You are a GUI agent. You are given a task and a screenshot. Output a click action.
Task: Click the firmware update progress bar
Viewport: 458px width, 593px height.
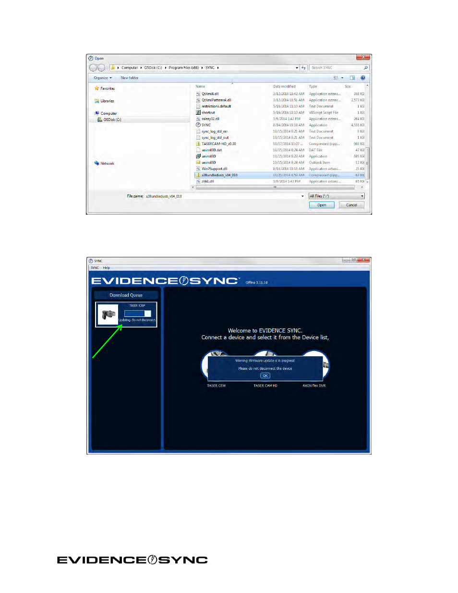tap(138, 314)
